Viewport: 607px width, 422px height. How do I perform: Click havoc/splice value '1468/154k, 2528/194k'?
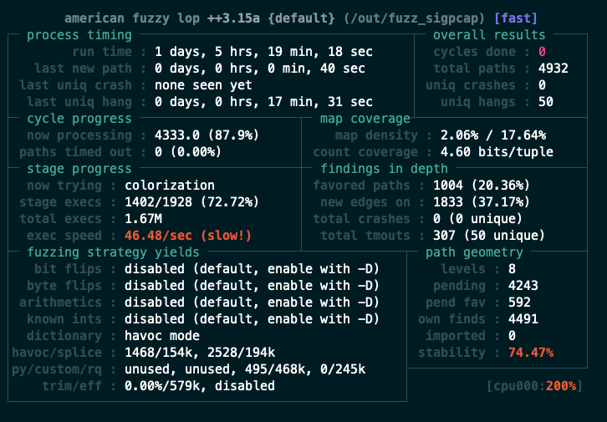pos(200,353)
